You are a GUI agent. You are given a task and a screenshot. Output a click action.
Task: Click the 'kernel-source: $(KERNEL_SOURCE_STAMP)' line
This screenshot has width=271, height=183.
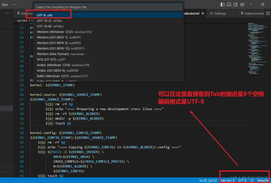pyautogui.click(x=66, y=95)
